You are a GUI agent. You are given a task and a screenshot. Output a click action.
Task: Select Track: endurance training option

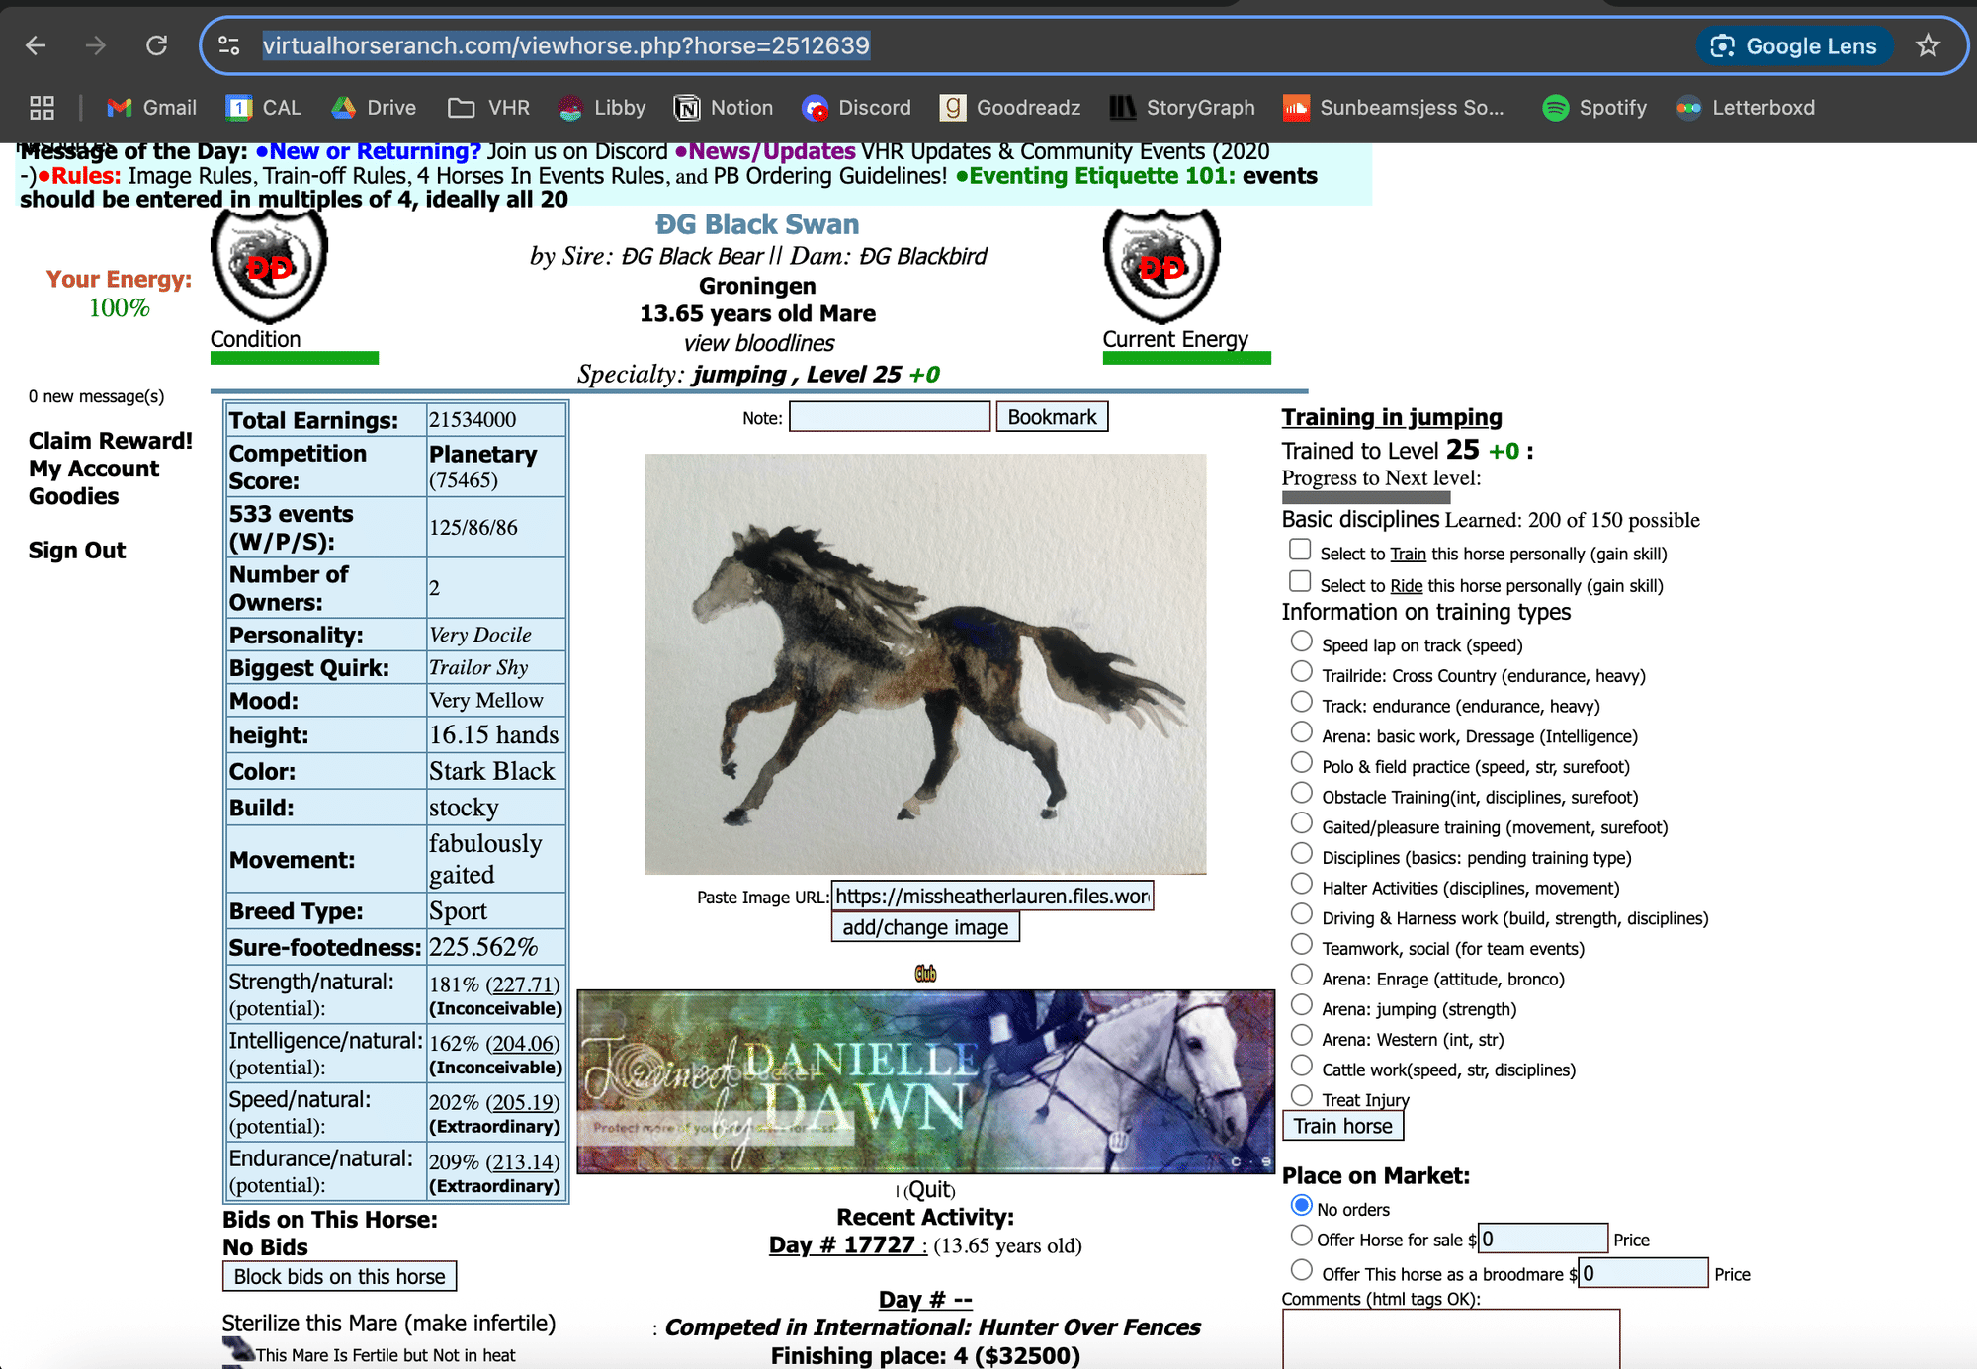pyautogui.click(x=1302, y=702)
